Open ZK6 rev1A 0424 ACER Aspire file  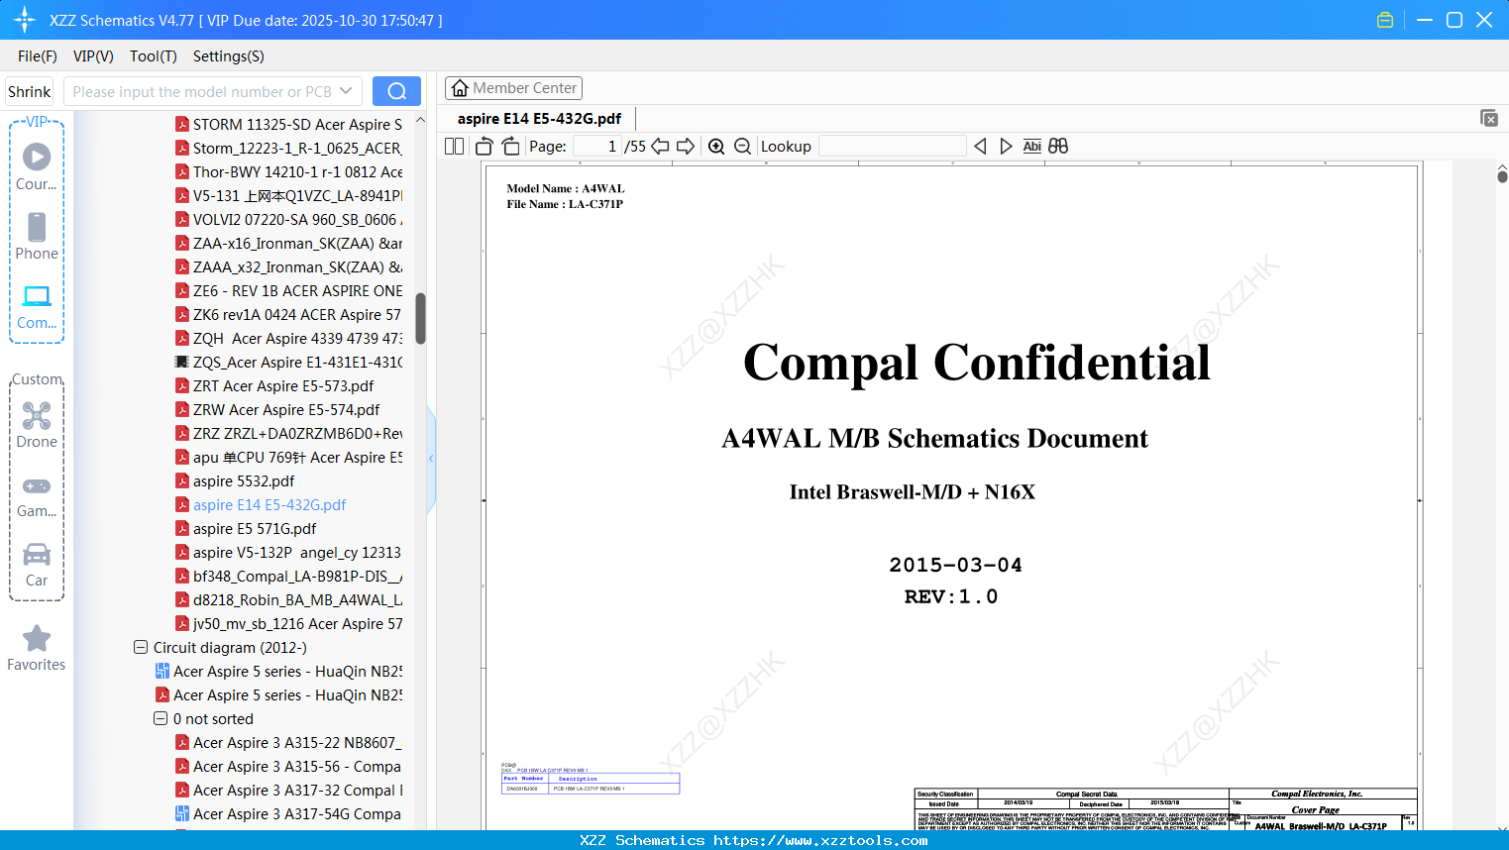[288, 315]
